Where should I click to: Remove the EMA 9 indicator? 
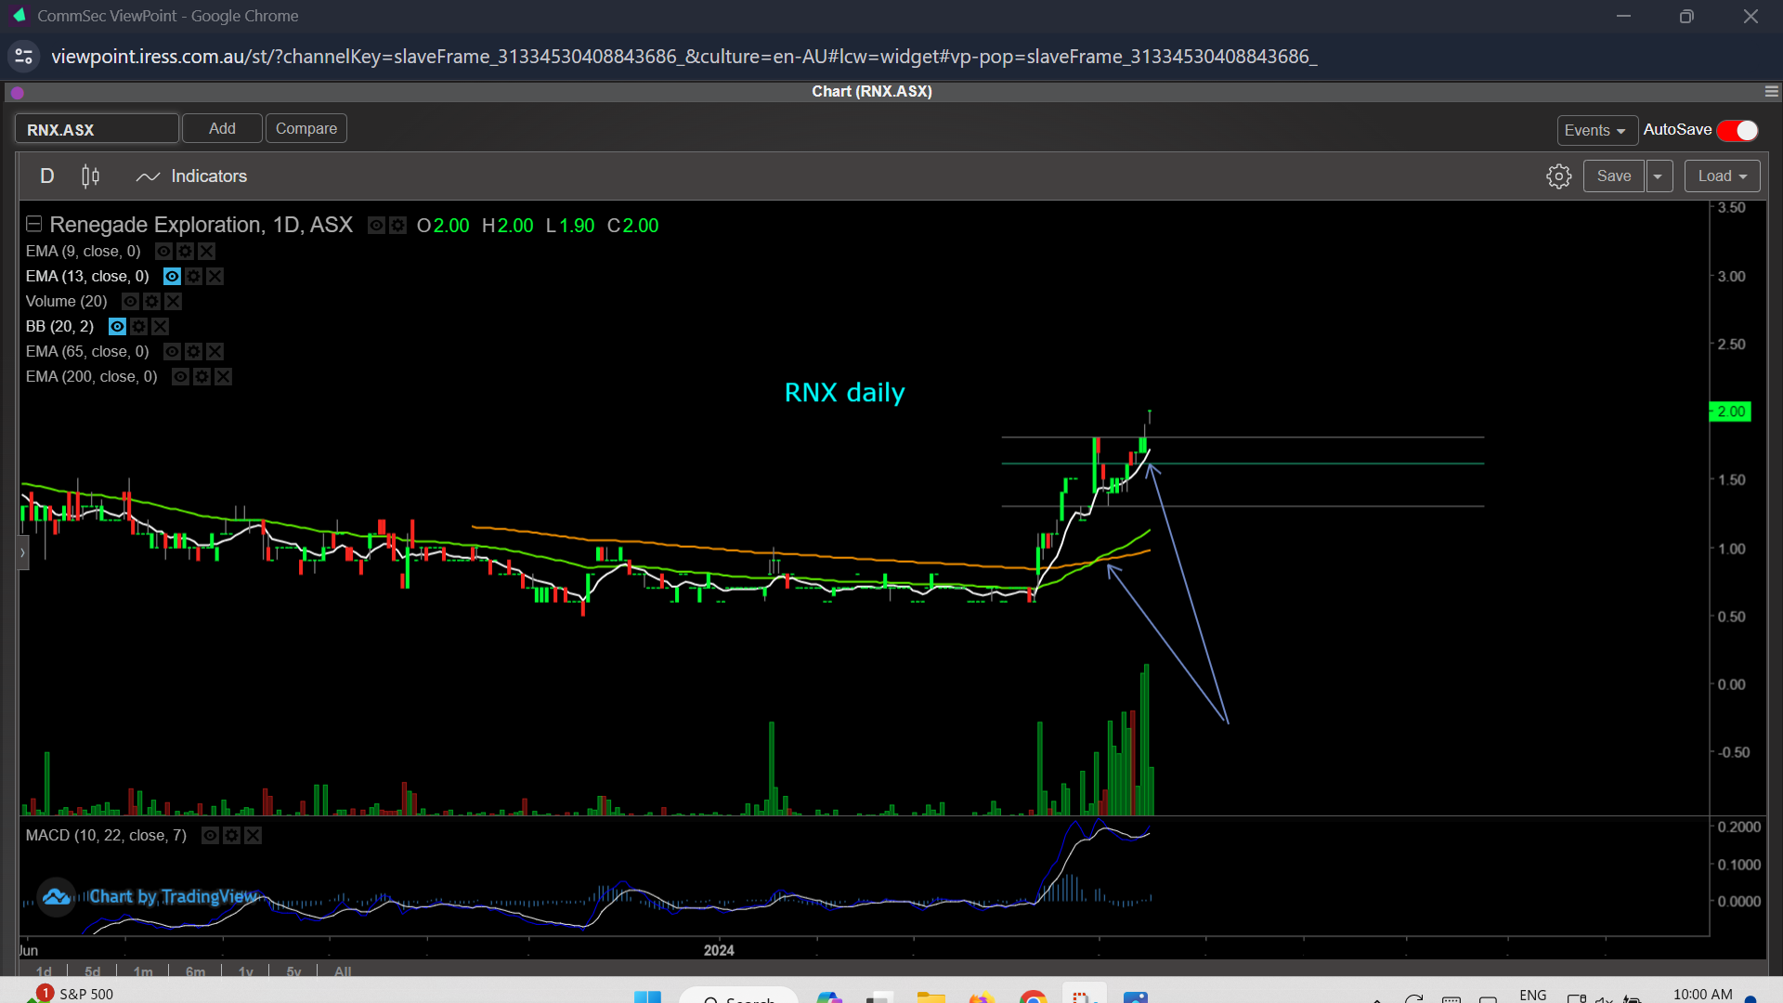click(206, 252)
